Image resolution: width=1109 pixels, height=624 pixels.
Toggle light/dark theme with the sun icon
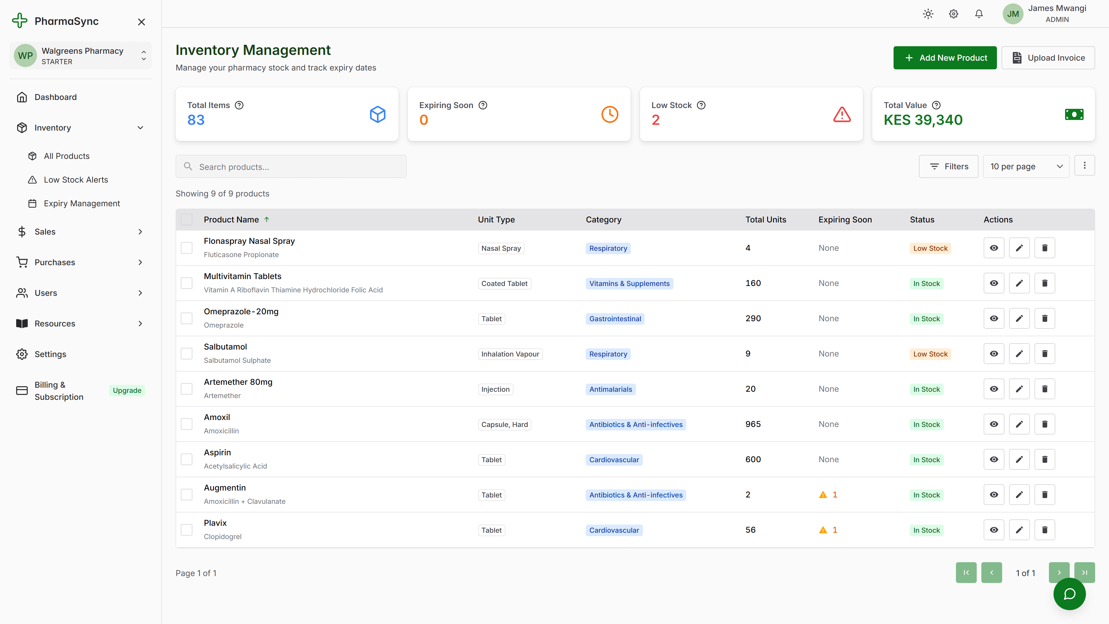point(928,13)
